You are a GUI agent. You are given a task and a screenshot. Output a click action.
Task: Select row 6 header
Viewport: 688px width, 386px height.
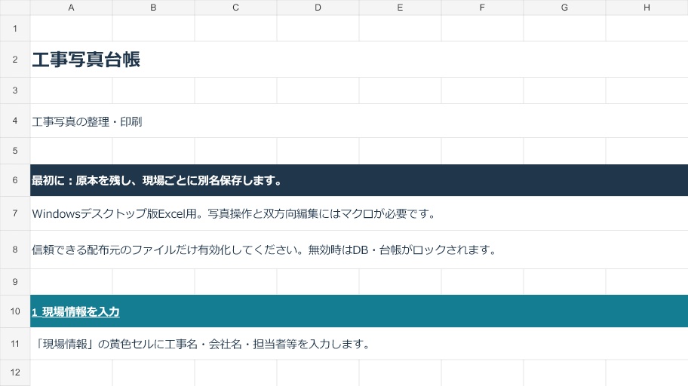15,180
